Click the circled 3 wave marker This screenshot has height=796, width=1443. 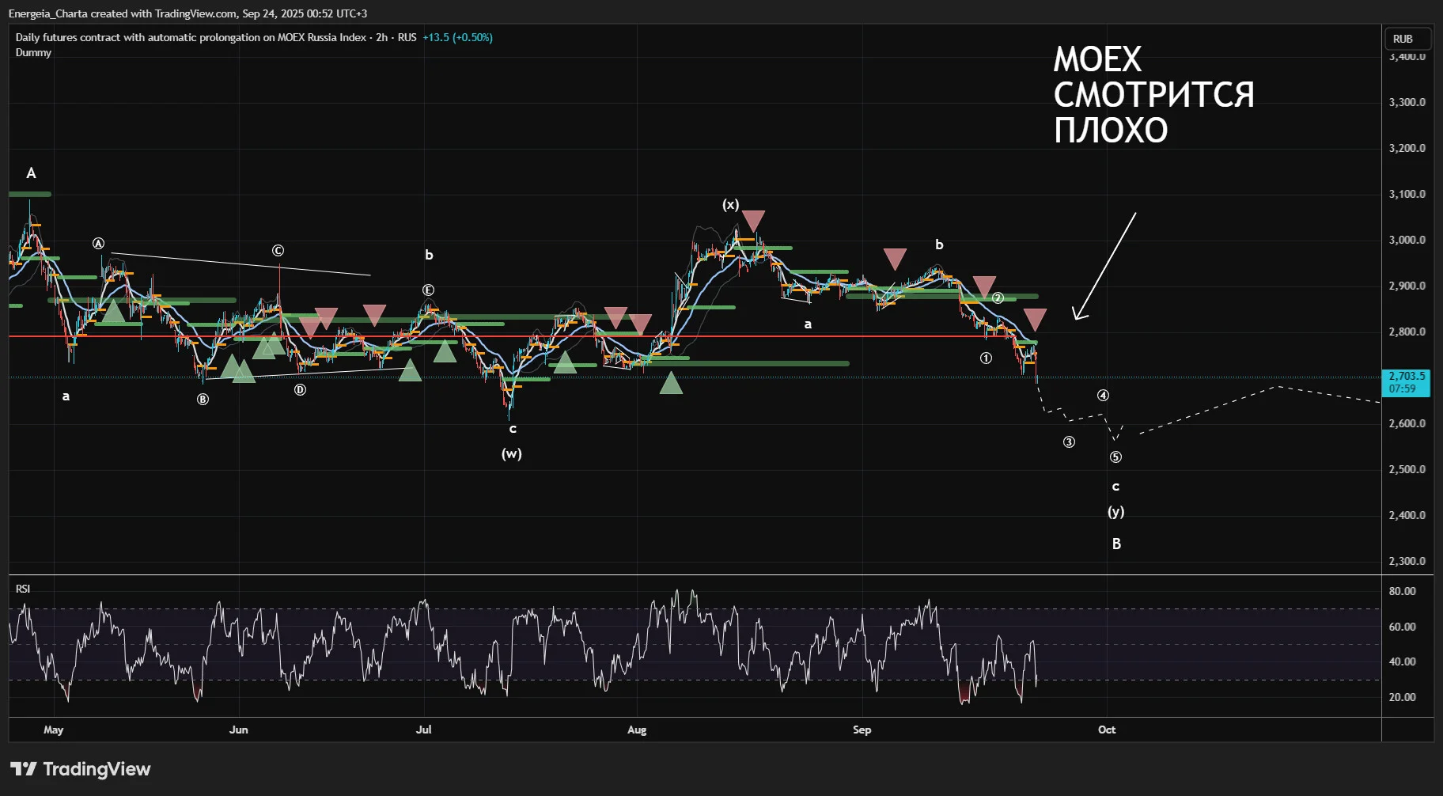(x=1069, y=442)
